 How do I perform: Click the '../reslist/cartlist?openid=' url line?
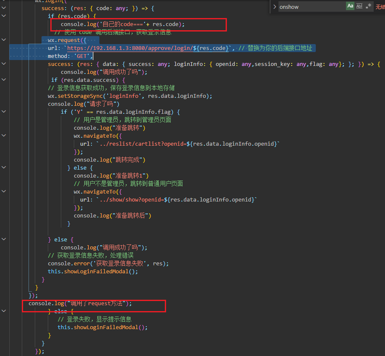pos(180,144)
